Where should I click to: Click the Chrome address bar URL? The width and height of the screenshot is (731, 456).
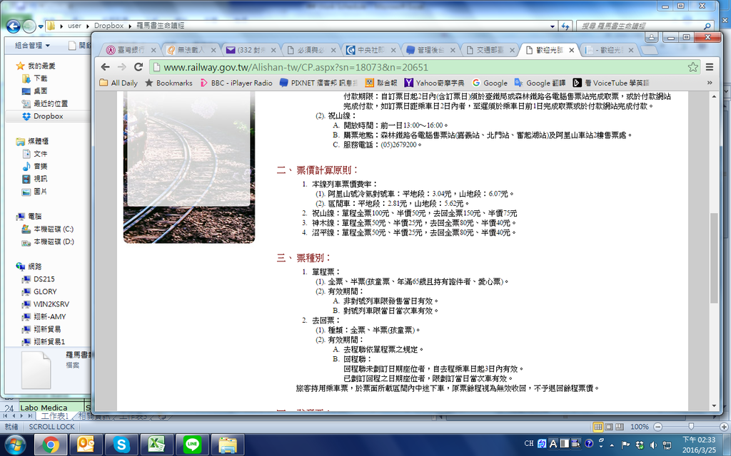pos(296,67)
